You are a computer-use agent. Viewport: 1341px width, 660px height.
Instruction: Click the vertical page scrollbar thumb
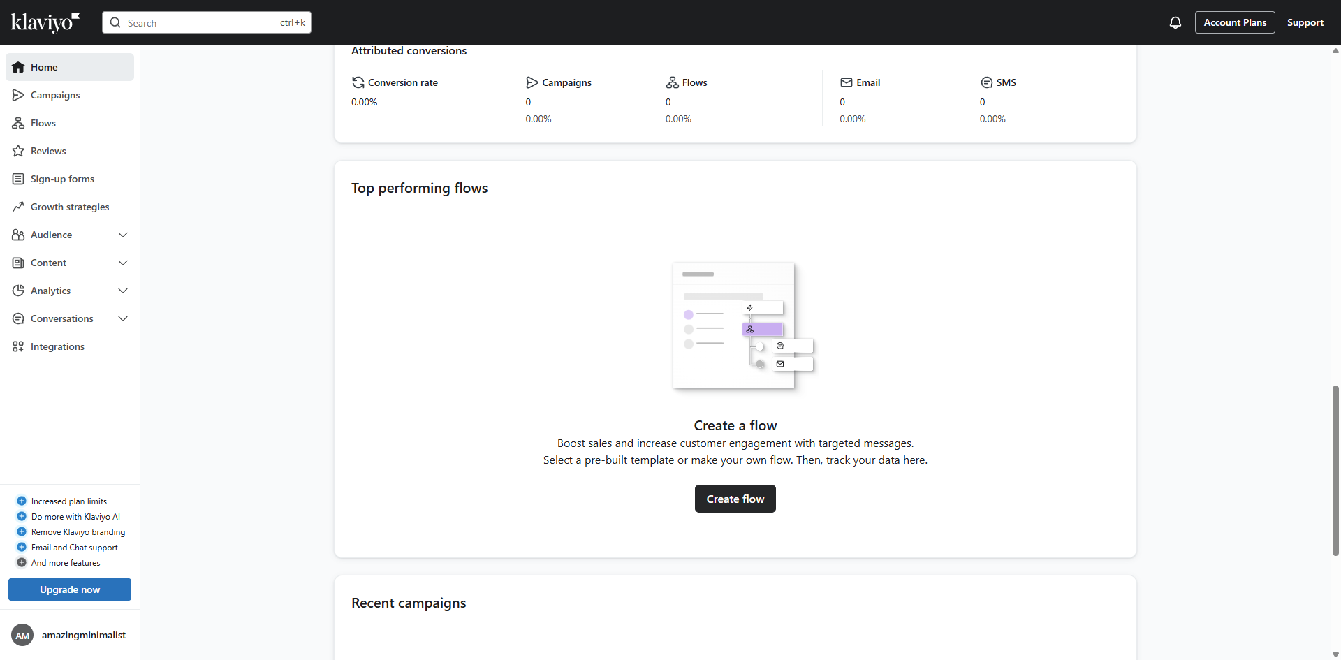point(1335,470)
